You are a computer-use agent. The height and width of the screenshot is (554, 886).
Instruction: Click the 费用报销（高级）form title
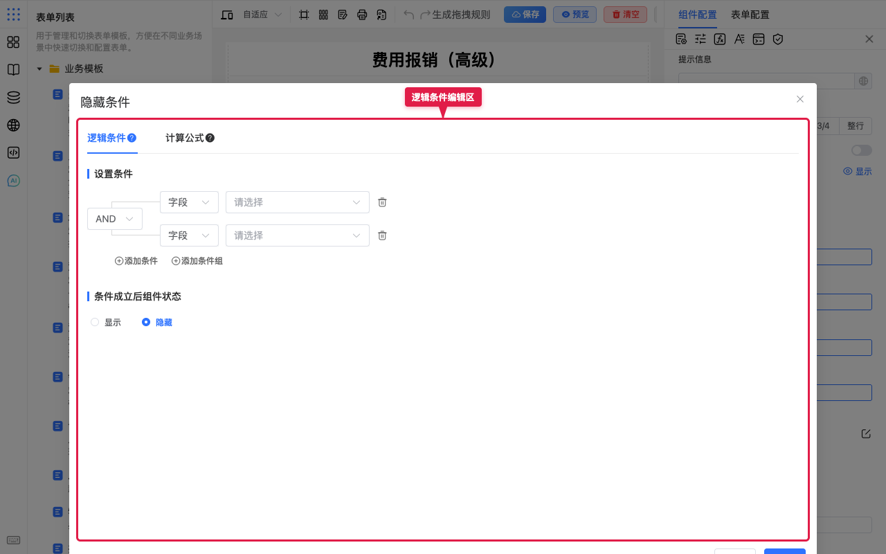pos(436,60)
